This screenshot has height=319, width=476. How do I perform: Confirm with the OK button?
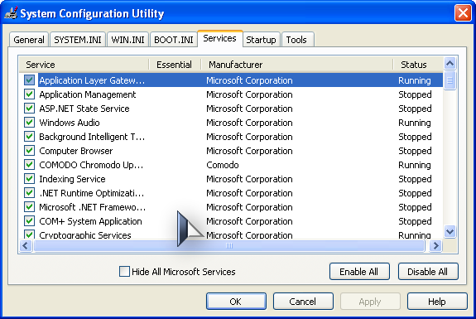pyautogui.click(x=236, y=302)
